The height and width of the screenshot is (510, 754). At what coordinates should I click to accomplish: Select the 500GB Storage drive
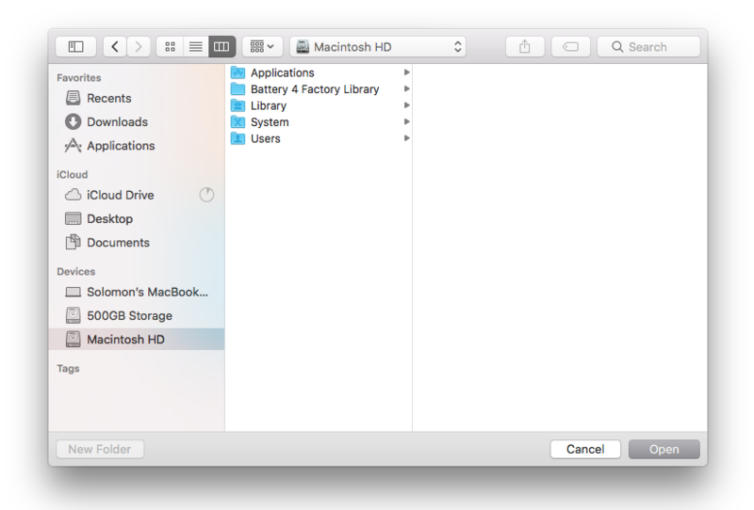tap(137, 315)
